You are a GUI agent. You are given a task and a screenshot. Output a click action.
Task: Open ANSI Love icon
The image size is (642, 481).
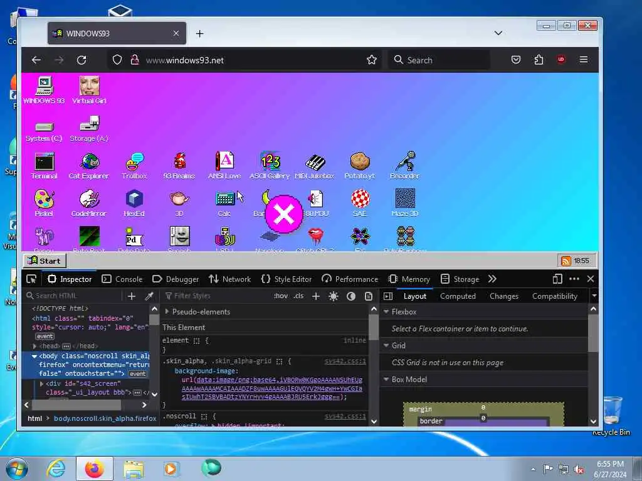(x=224, y=165)
